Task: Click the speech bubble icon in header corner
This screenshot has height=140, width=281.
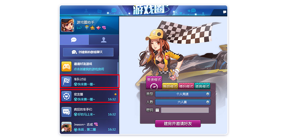Action: click(x=225, y=12)
